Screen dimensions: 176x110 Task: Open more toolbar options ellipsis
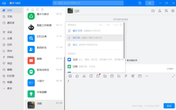coord(147,76)
